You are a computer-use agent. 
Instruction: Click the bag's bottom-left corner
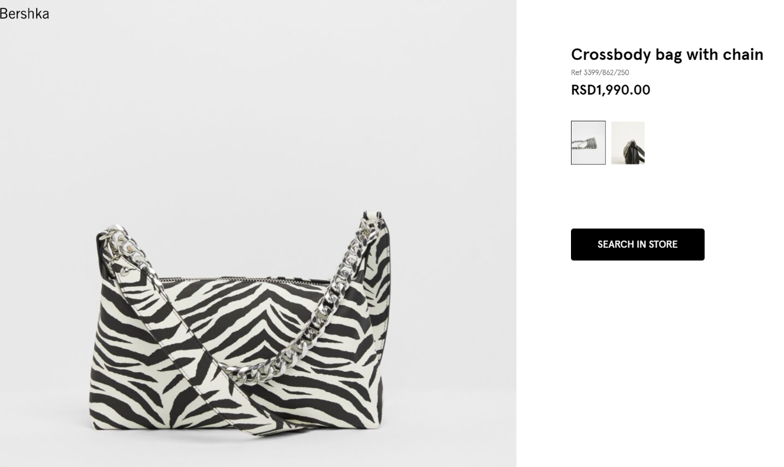click(96, 423)
